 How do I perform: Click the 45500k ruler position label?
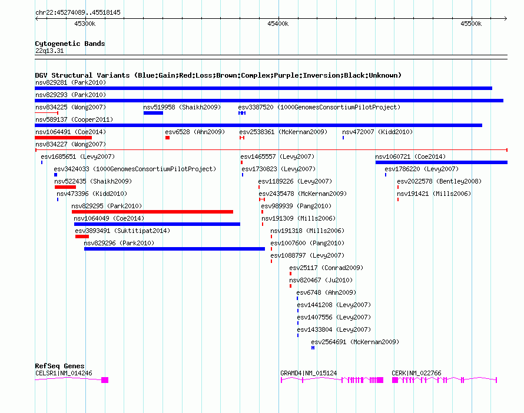pos(471,24)
